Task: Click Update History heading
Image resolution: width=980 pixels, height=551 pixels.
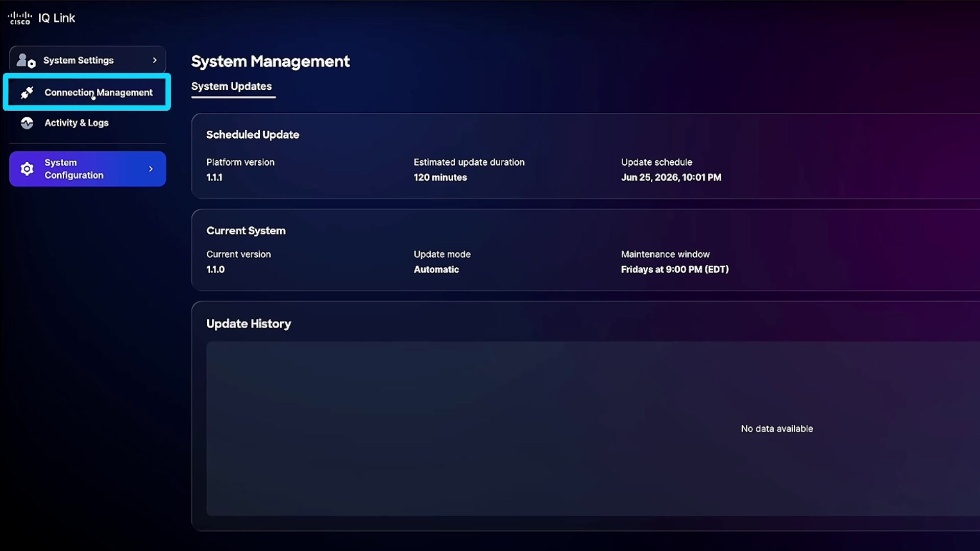Action: coord(249,324)
